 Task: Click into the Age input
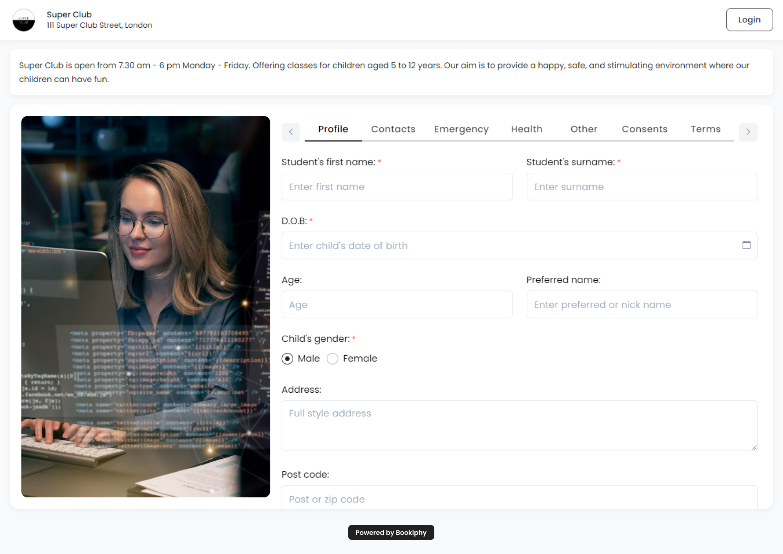pyautogui.click(x=397, y=305)
